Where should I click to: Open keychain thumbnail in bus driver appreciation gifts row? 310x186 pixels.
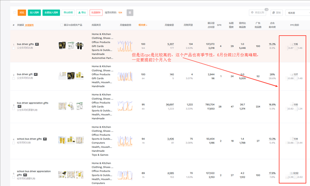71,106
